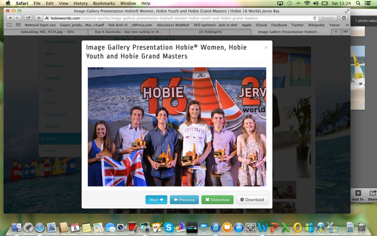
Task: Switch to the Hobiegirls tab
Action: point(210,32)
